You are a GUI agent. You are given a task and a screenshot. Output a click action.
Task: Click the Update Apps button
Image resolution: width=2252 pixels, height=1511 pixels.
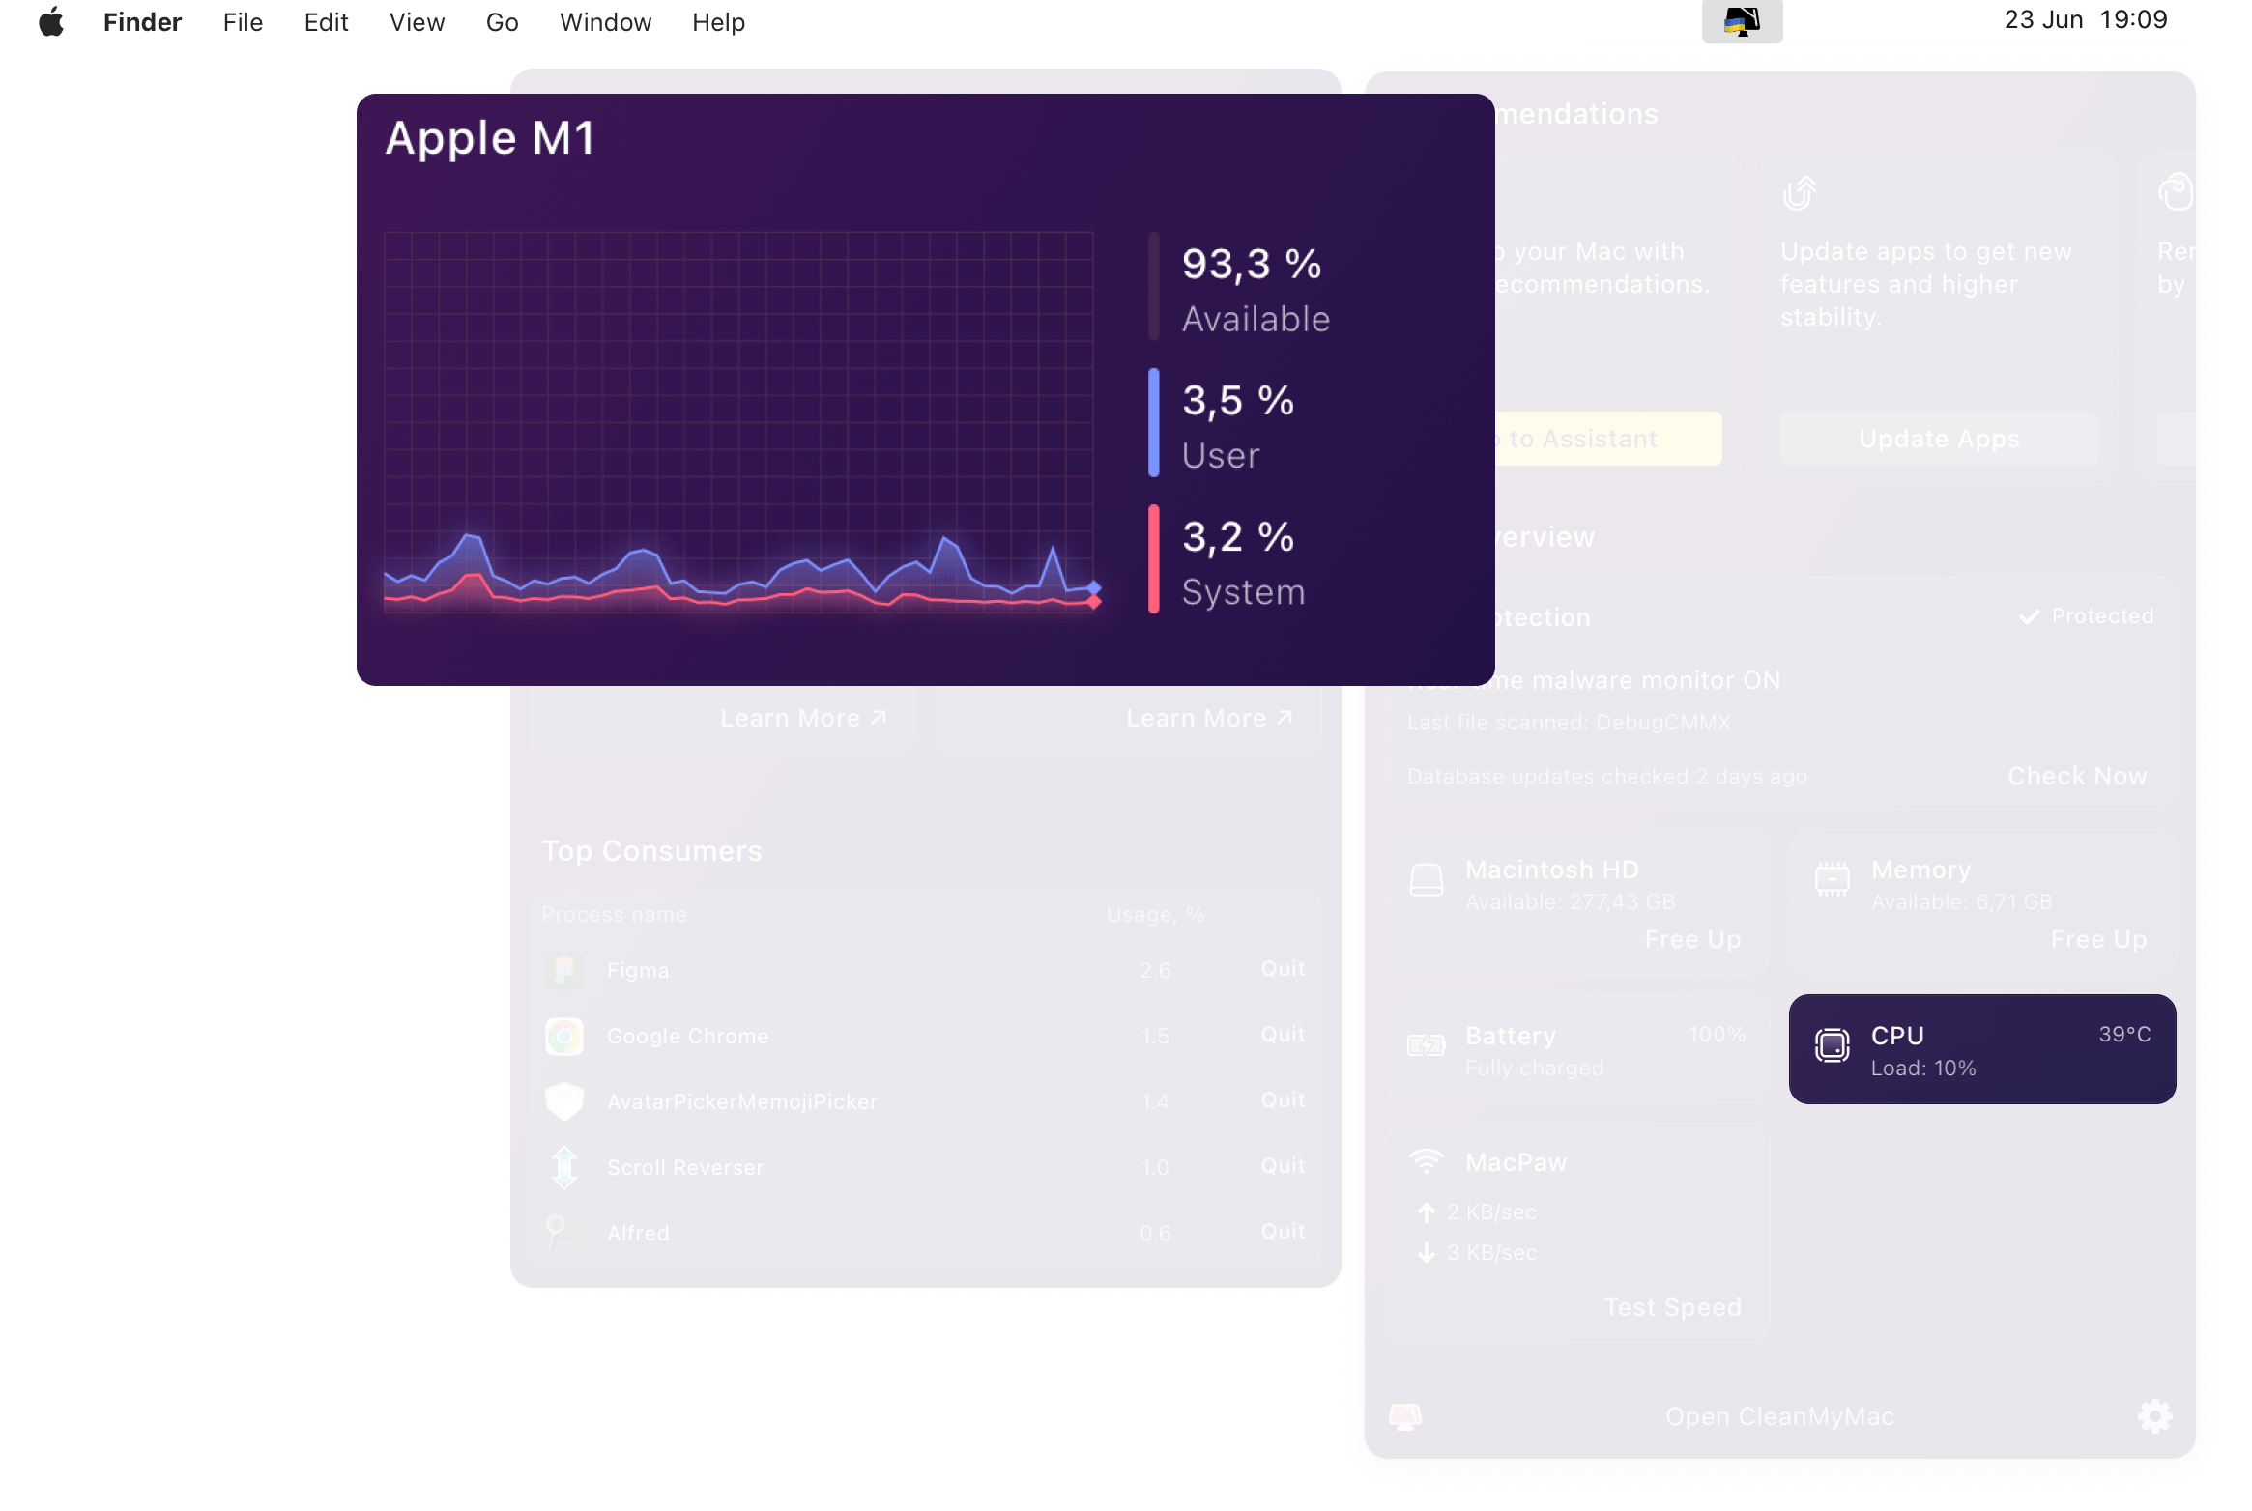coord(1939,439)
